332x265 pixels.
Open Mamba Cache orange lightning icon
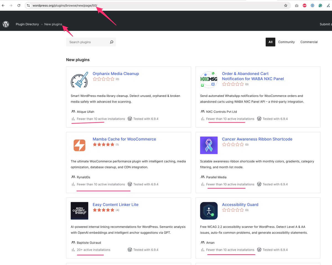(79, 145)
